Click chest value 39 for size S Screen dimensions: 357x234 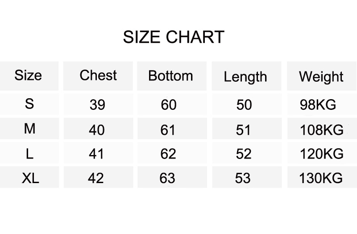click(x=97, y=105)
